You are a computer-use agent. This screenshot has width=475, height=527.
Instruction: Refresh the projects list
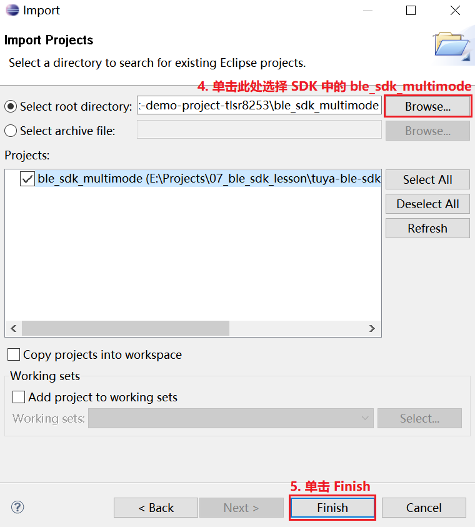coord(427,228)
